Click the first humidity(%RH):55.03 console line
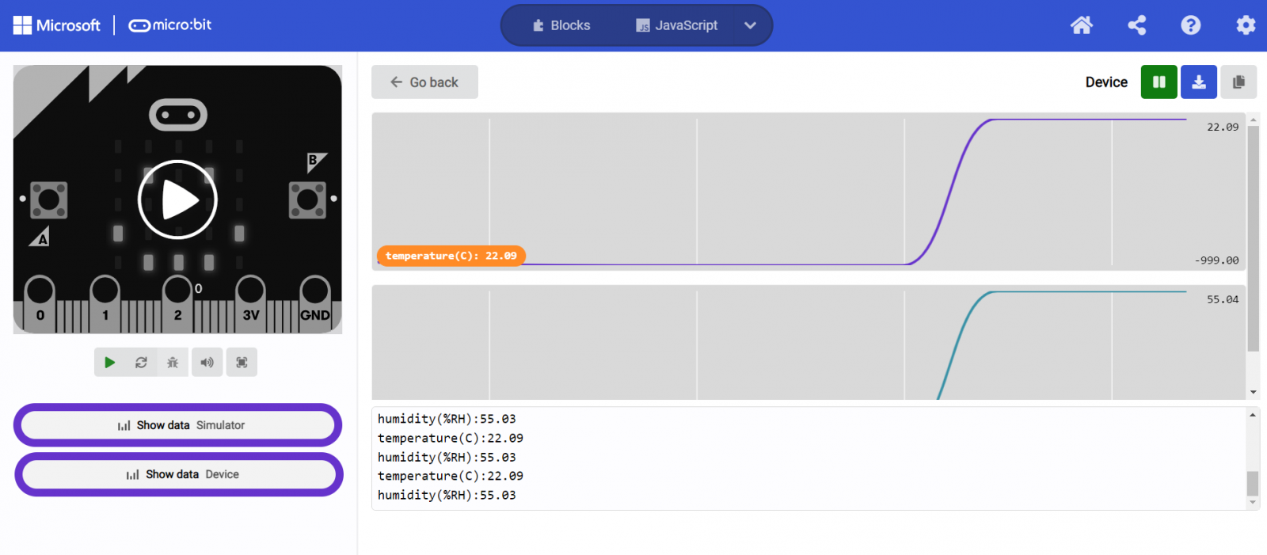This screenshot has width=1267, height=555. pos(447,420)
